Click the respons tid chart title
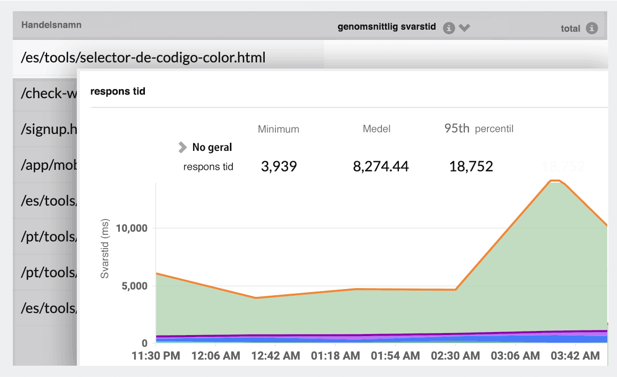617x377 pixels. [118, 91]
